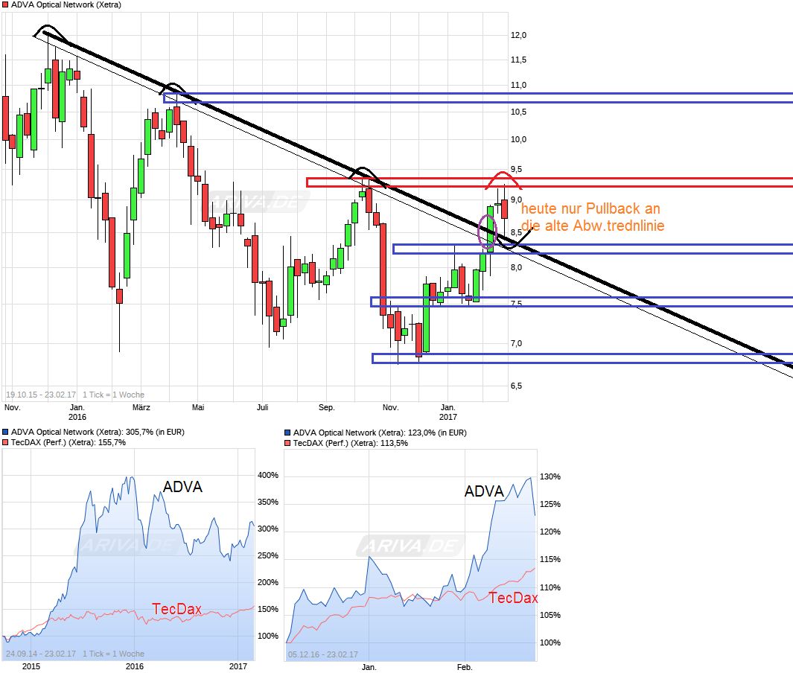Click the 'ADVA' label in the short-term performance chart
The width and height of the screenshot is (793, 673).
484,491
